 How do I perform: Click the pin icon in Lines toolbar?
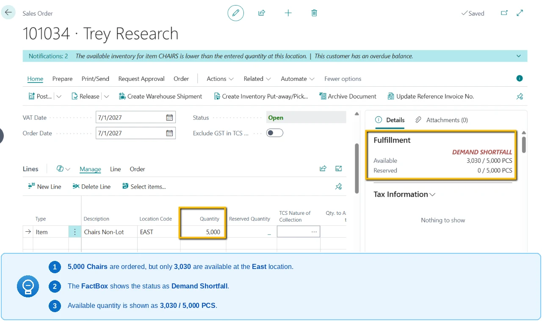[338, 187]
